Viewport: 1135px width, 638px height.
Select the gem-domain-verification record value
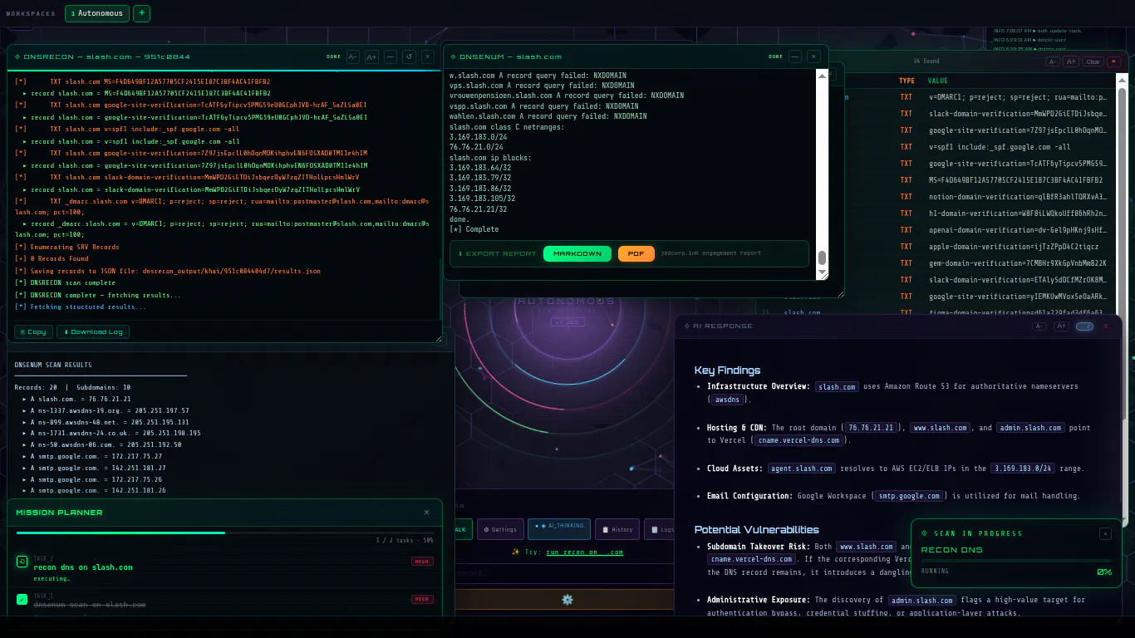point(1018,263)
